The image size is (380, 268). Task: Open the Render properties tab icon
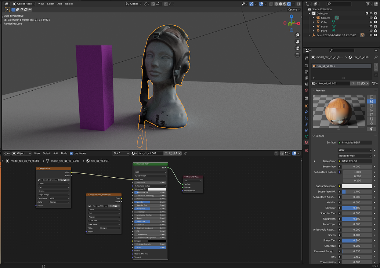click(x=306, y=66)
